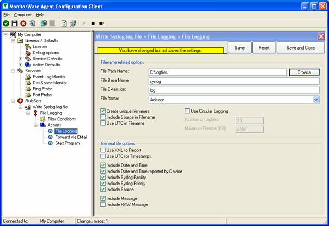Click the start service play icon

(x=84, y=23)
